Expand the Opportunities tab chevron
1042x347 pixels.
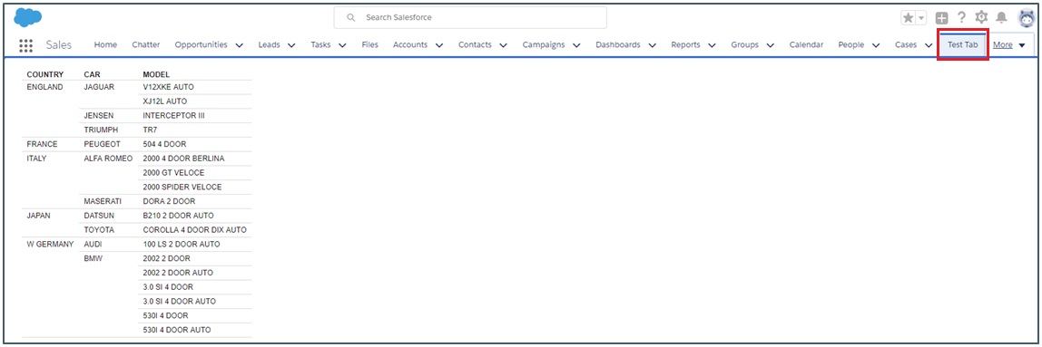coord(240,45)
